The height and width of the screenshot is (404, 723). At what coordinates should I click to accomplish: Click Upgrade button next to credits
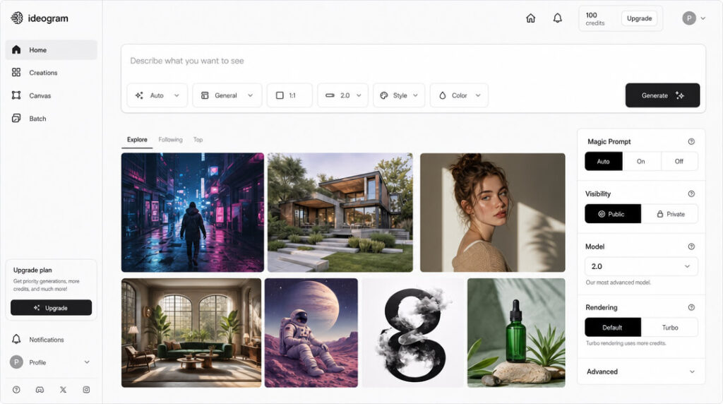639,18
